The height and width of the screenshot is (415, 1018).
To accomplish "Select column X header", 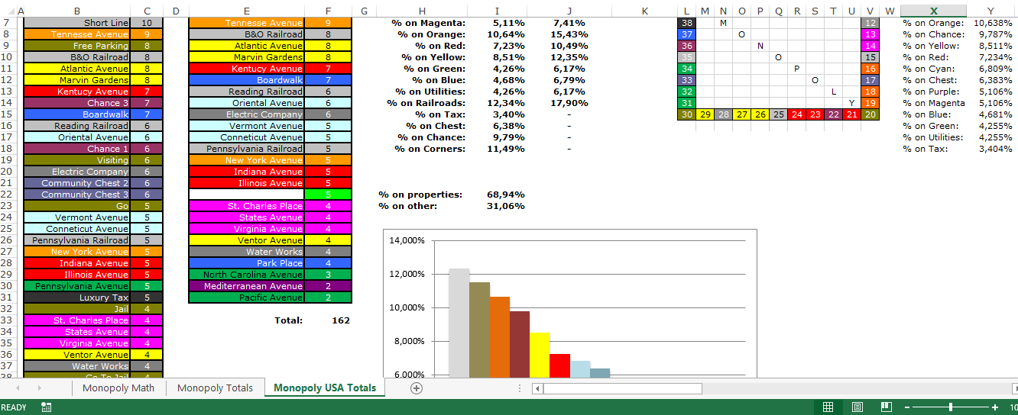I will [933, 11].
